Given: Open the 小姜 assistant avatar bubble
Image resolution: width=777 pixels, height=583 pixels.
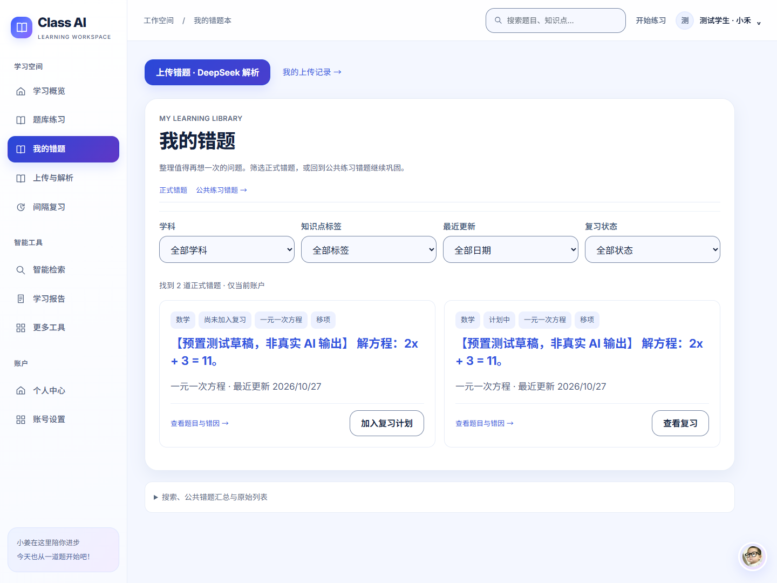Looking at the screenshot, I should click(x=752, y=556).
